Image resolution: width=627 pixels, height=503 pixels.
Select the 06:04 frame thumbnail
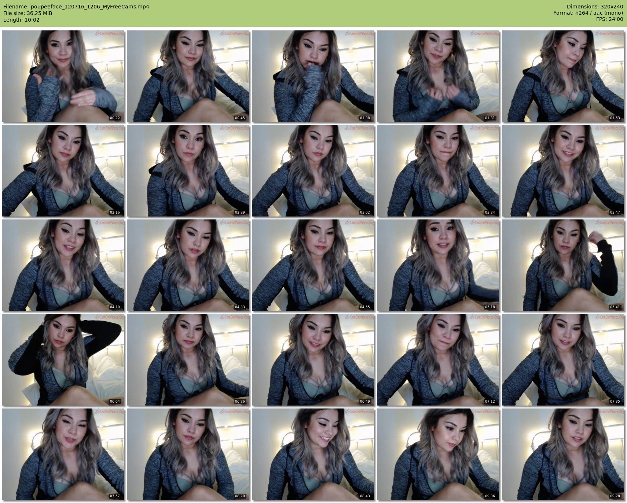pyautogui.click(x=63, y=360)
